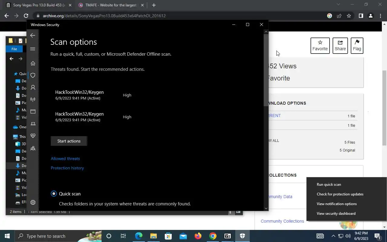Open Protection history link
Screen dimensions: 387x242
(x=67, y=168)
